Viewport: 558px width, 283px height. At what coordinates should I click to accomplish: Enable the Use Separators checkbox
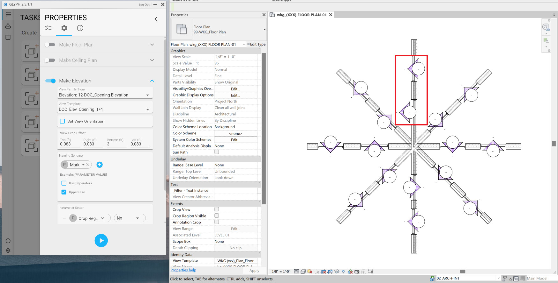[64, 183]
